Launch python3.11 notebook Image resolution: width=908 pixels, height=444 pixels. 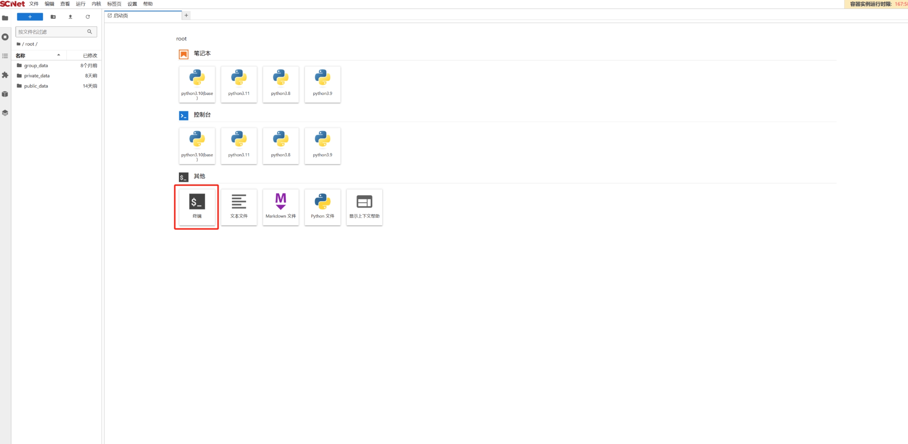click(239, 84)
